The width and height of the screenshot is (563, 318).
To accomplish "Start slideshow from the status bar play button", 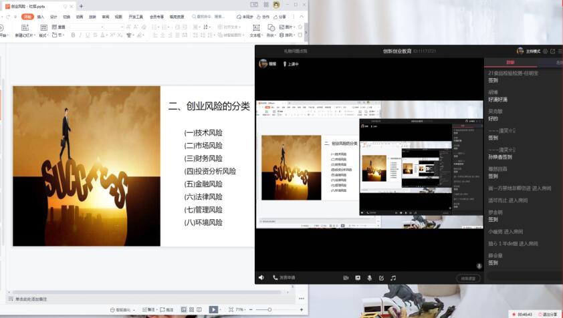I will tap(213, 309).
